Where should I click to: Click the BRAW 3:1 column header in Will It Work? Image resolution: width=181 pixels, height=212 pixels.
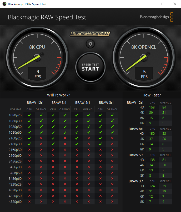tap(106, 103)
